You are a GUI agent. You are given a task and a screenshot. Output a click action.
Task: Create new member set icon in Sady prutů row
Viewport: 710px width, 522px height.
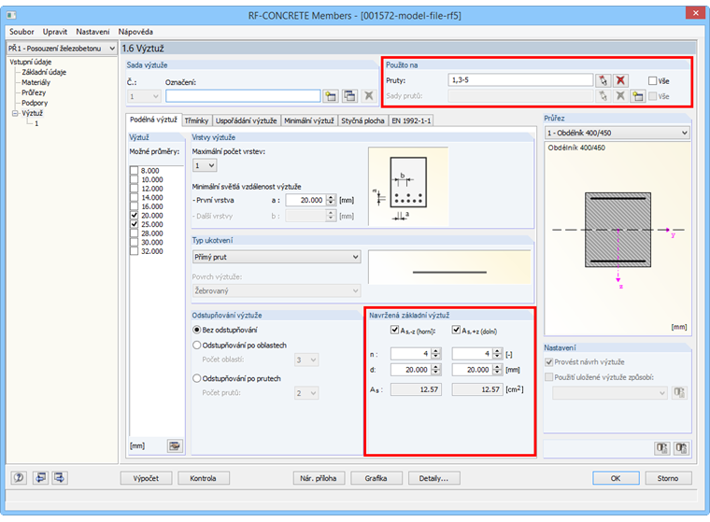pyautogui.click(x=638, y=96)
